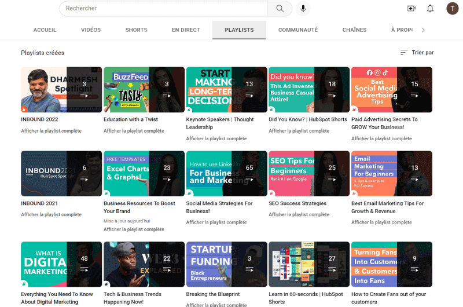Open the INBOUND 2021 playlist thumbnail
This screenshot has height=307, width=463.
pyautogui.click(x=61, y=174)
